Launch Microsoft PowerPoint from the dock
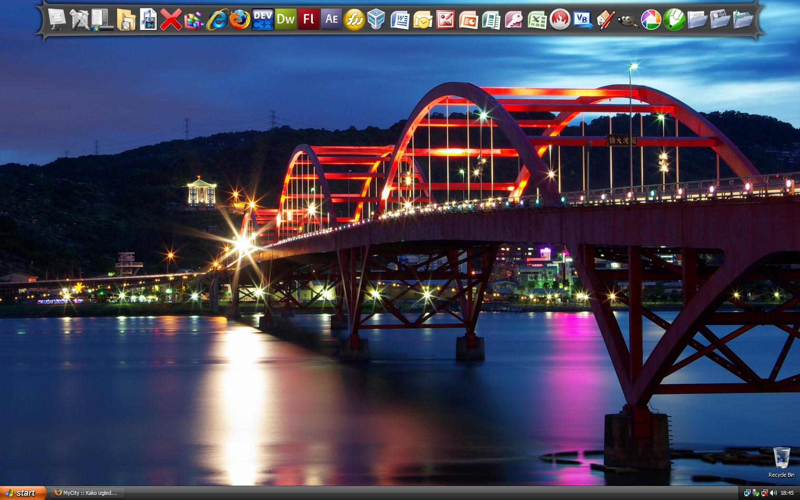 coord(468,20)
